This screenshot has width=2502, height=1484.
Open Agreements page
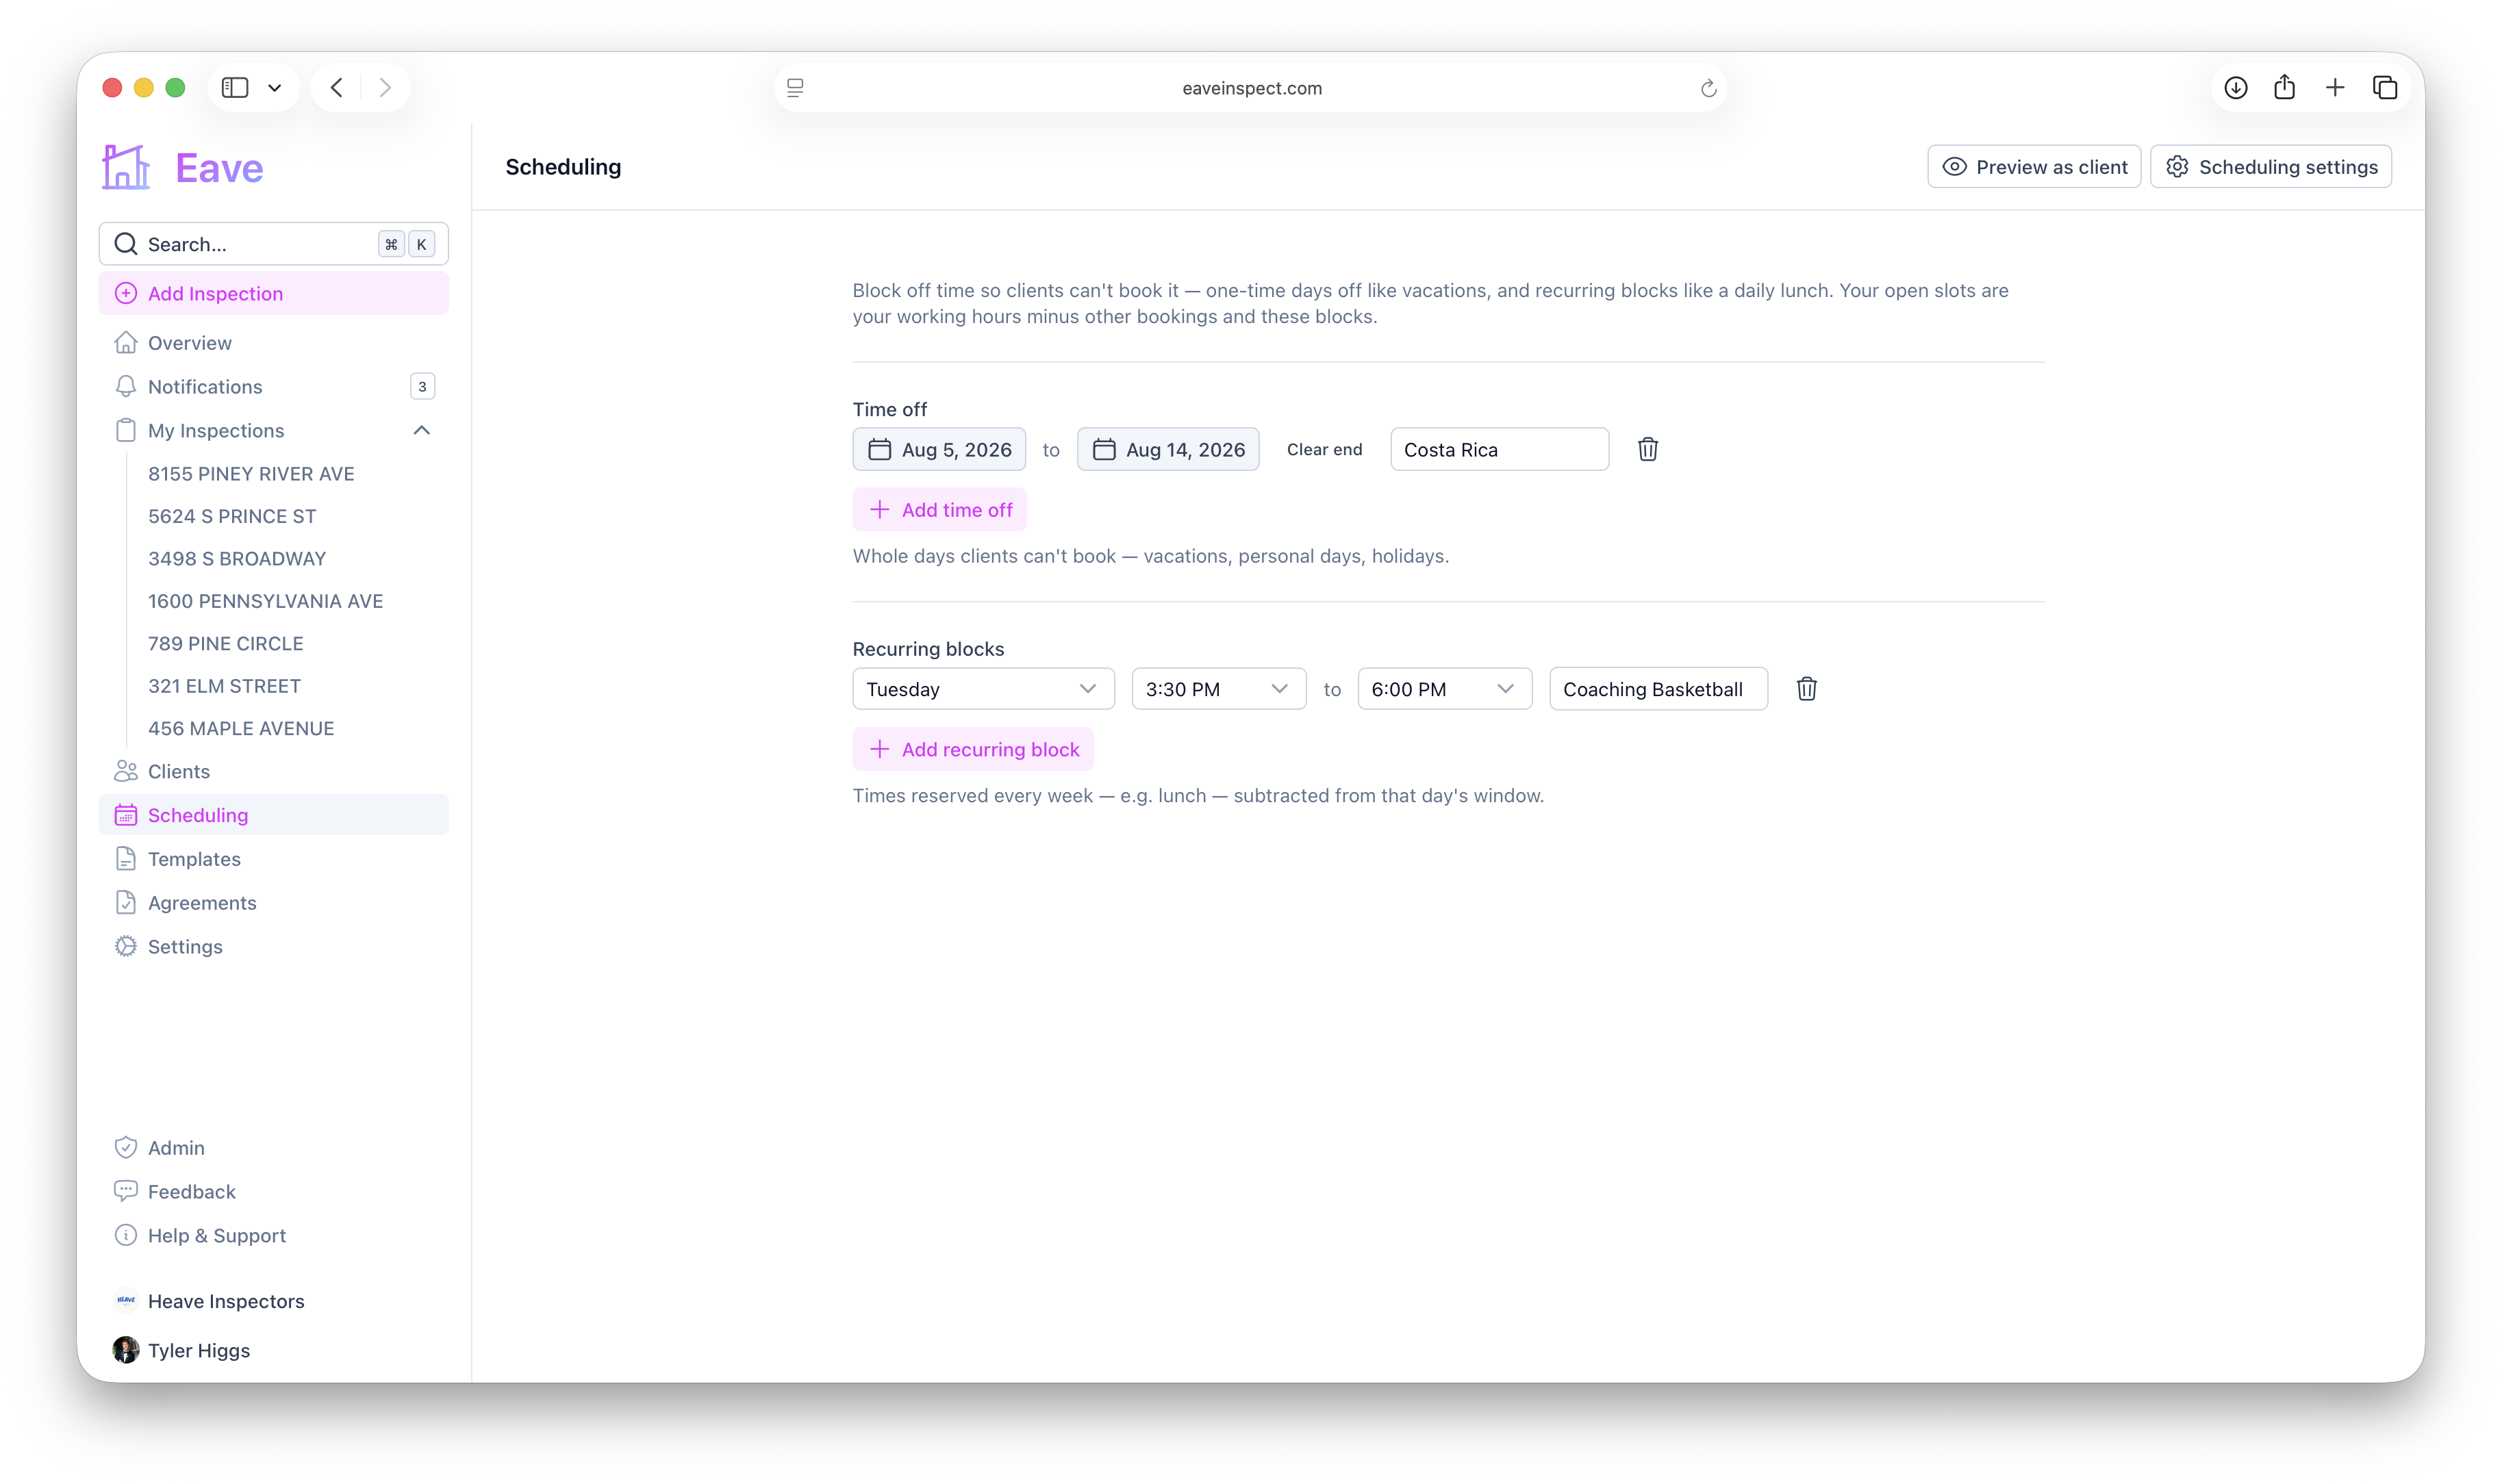click(x=273, y=903)
